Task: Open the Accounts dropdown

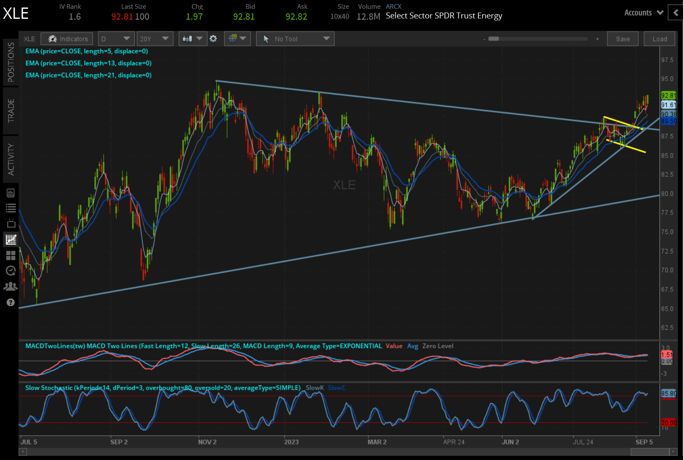Action: [x=643, y=13]
